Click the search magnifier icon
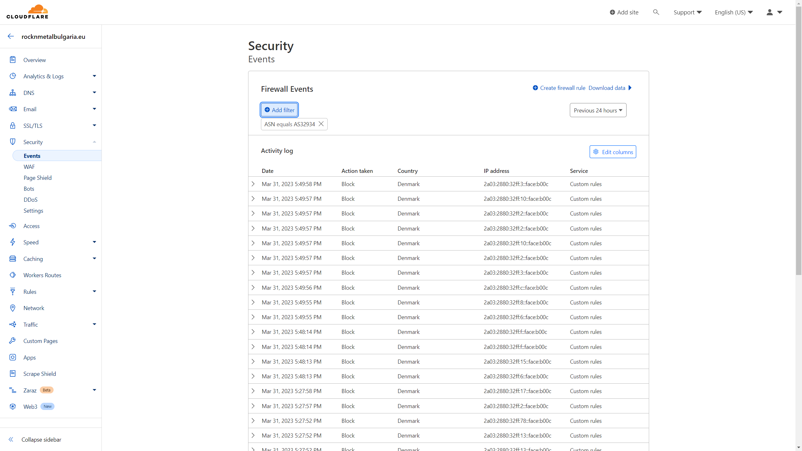802x451 pixels. click(x=656, y=12)
